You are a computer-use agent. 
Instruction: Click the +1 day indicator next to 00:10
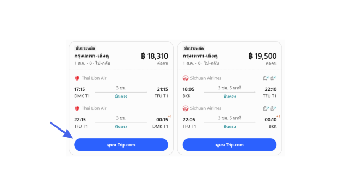[278, 117]
